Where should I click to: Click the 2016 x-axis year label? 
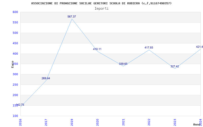click(x=20, y=122)
